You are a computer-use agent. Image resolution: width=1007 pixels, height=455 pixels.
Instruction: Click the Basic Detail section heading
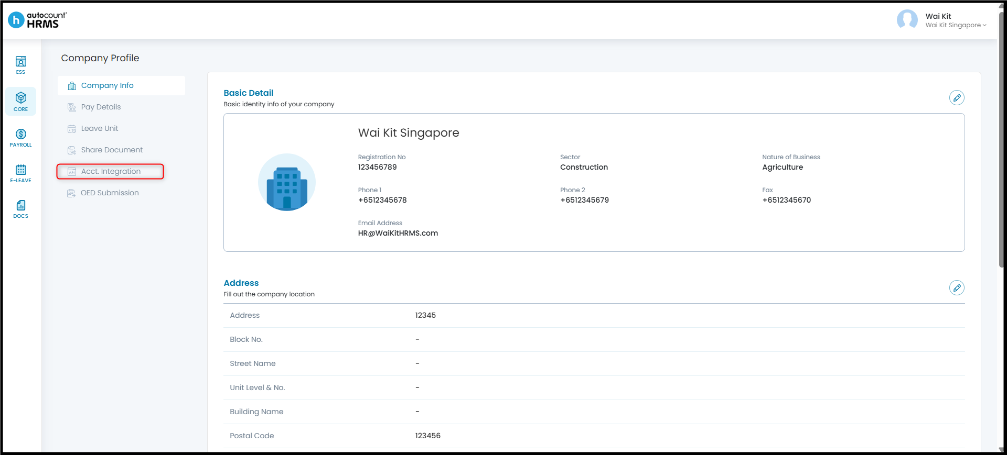click(x=249, y=93)
